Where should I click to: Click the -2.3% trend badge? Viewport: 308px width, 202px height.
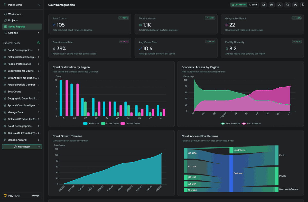coord(124,42)
